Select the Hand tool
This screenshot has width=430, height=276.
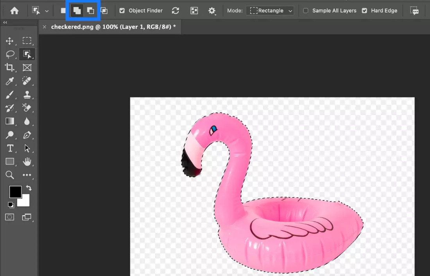[x=27, y=162]
